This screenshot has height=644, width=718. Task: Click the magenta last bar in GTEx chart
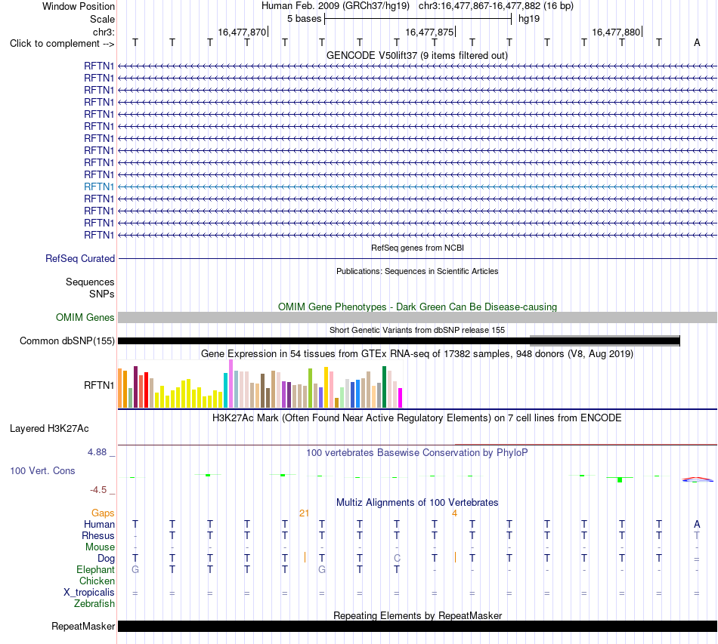(401, 398)
